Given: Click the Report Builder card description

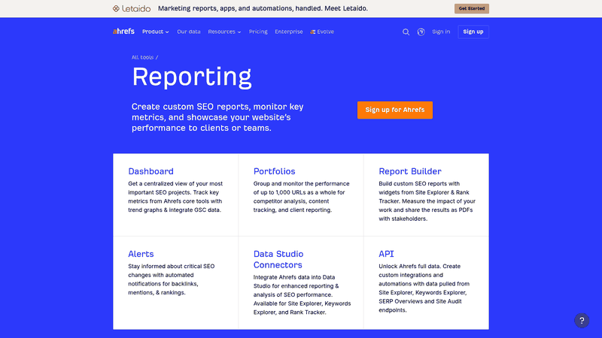Looking at the screenshot, I should coord(427,201).
